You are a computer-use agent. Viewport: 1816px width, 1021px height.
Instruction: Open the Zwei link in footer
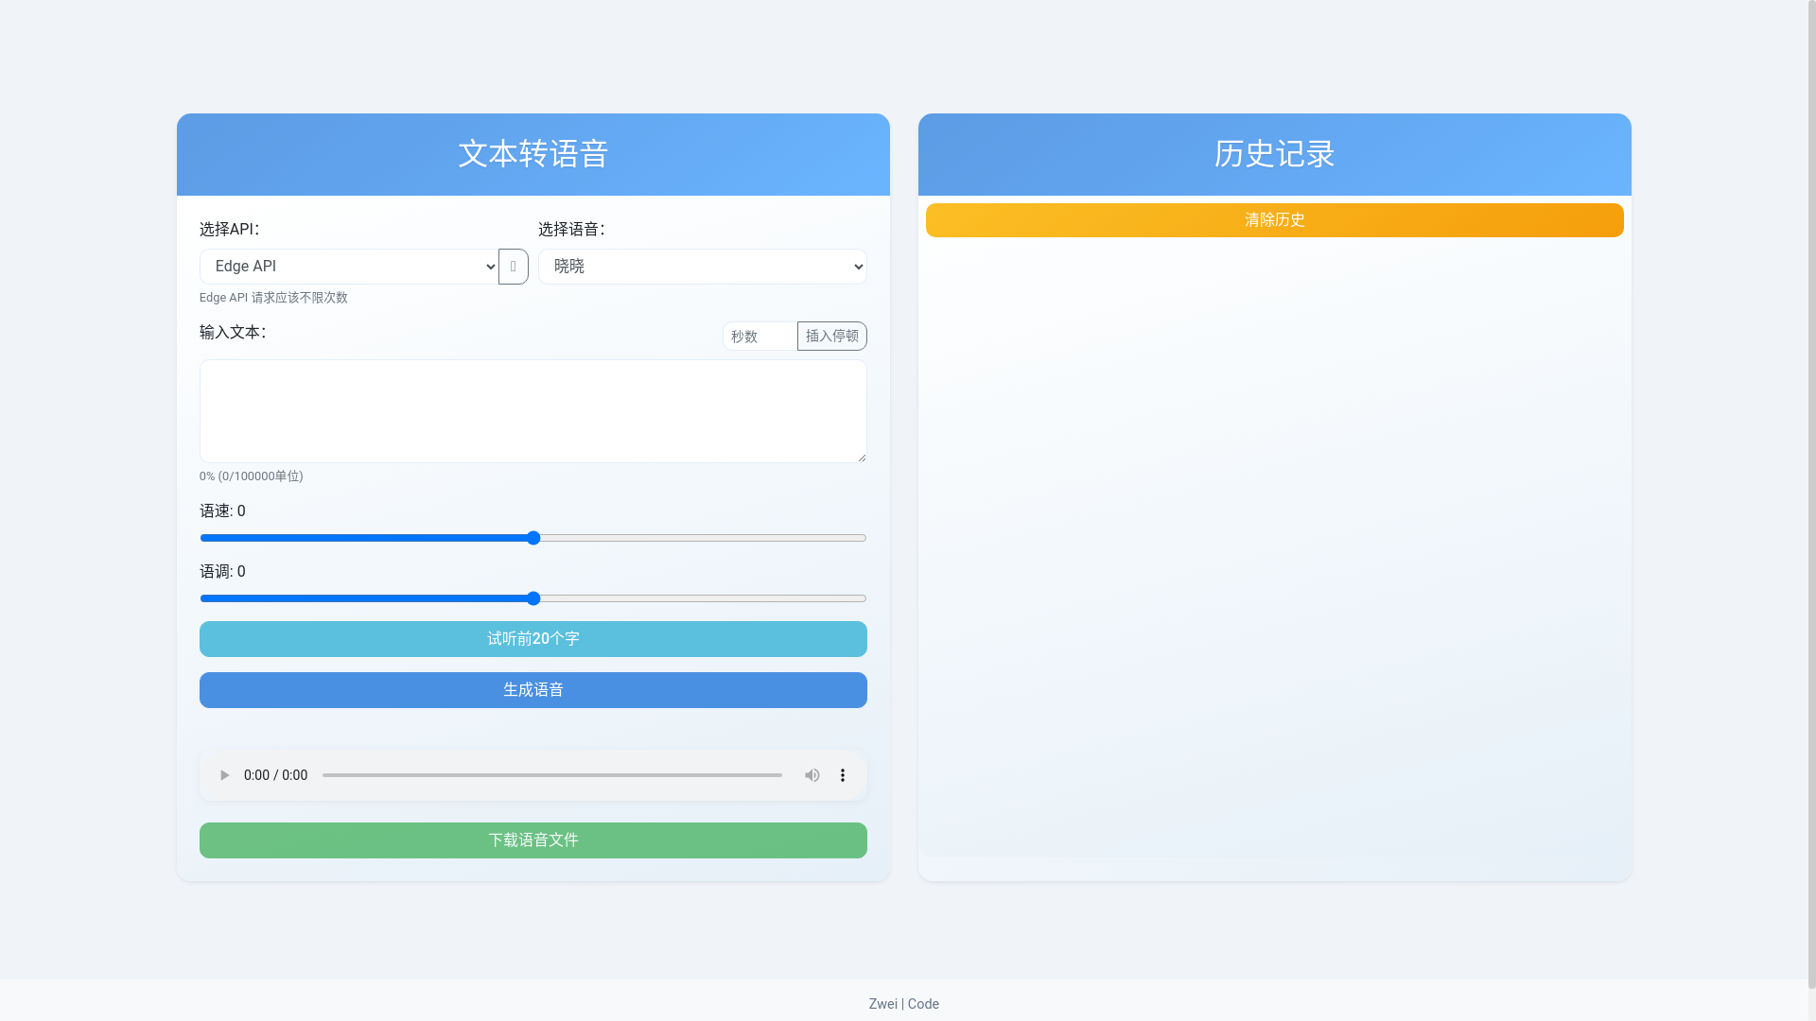(x=883, y=1004)
